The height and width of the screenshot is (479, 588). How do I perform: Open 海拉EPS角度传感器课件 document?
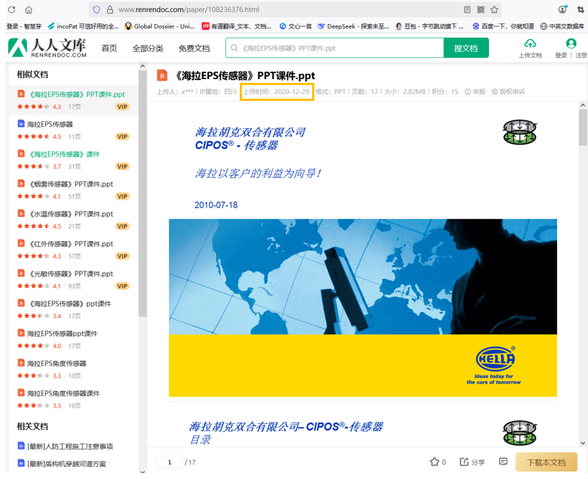[63, 394]
